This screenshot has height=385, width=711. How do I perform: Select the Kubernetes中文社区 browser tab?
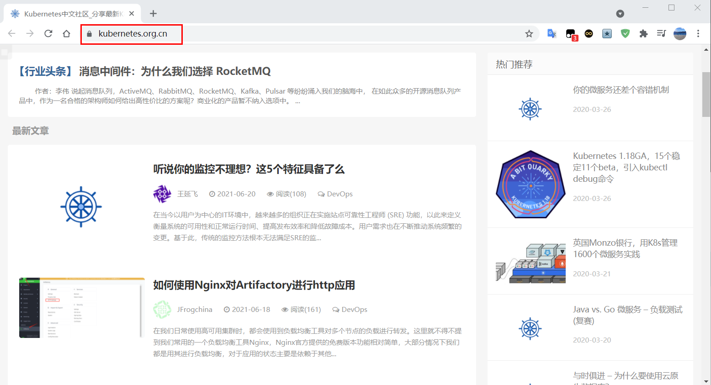point(72,14)
